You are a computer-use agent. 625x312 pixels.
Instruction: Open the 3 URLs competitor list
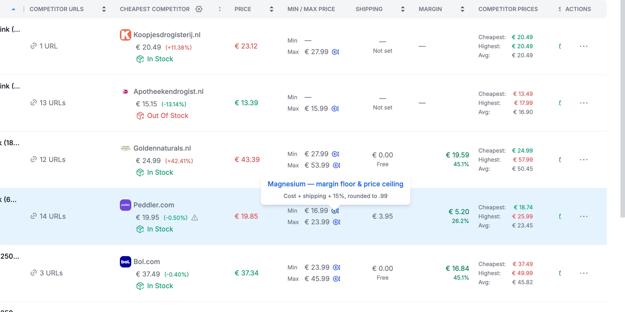(47, 273)
